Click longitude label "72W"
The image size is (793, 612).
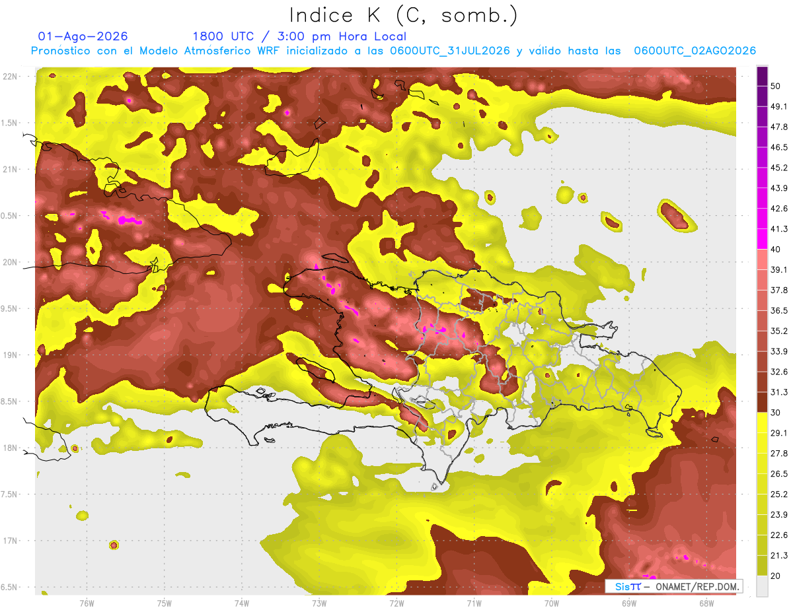coord(397,603)
